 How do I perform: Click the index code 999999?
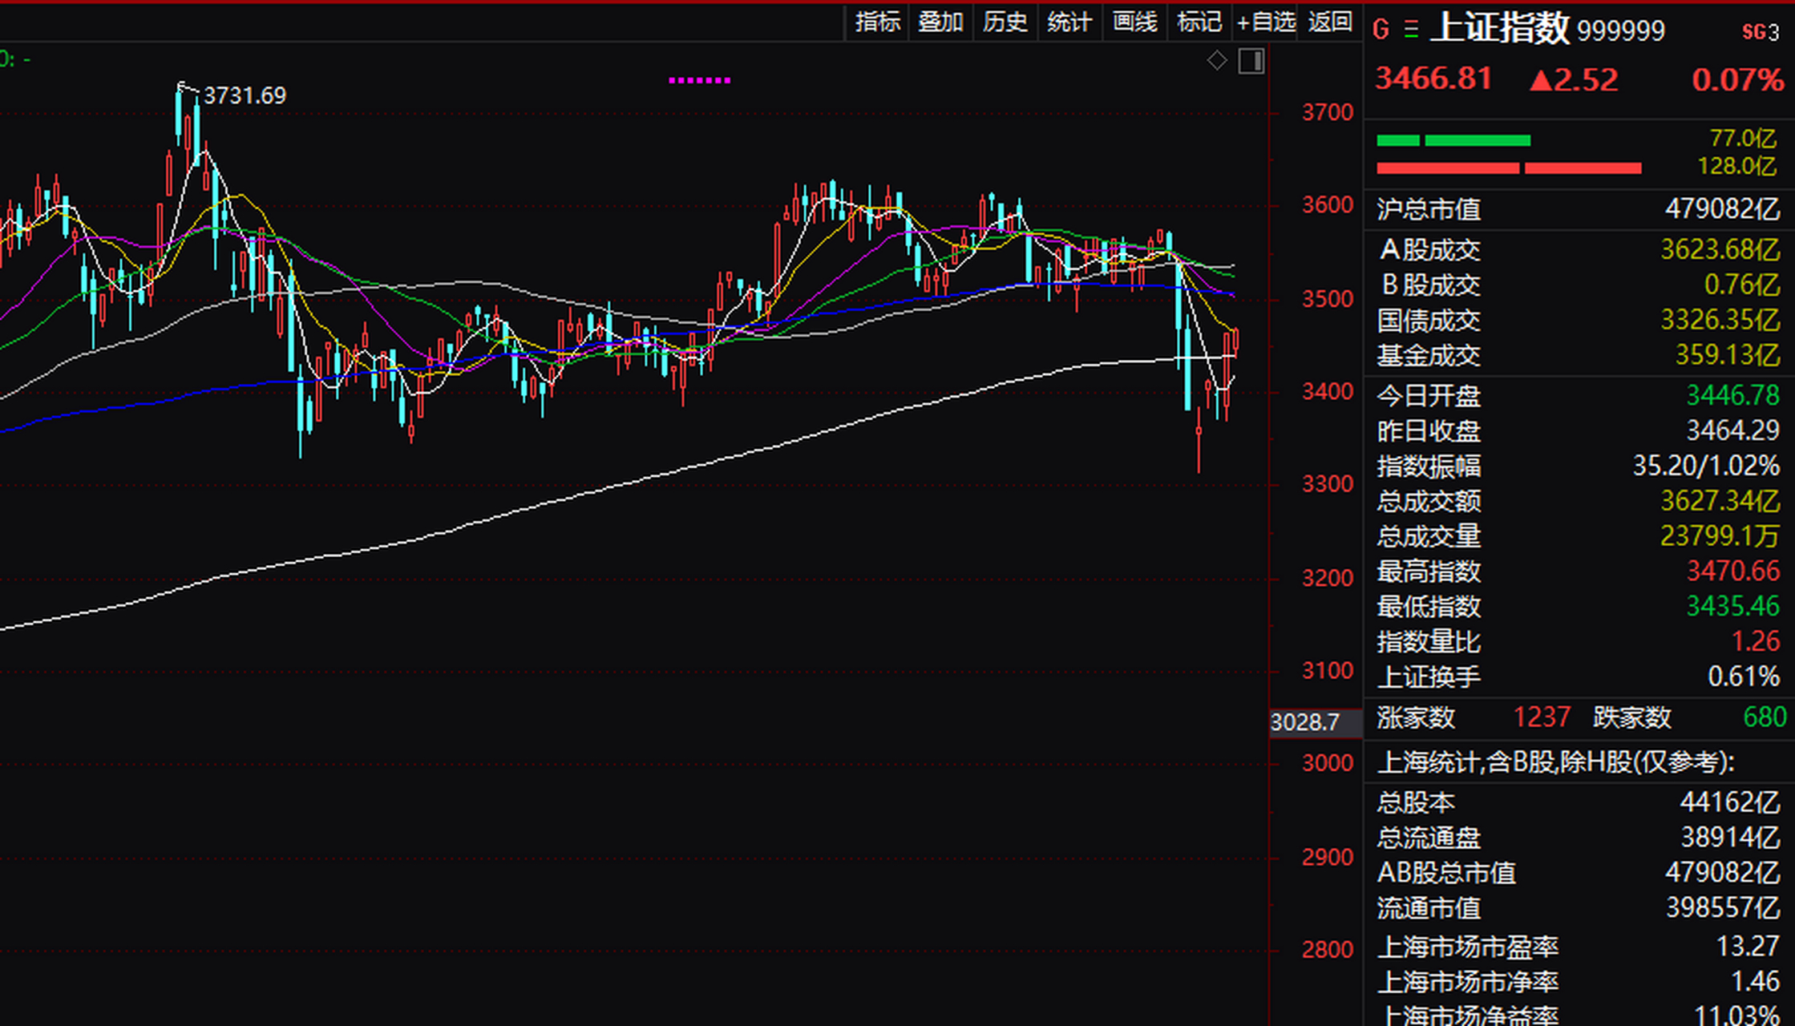tap(1620, 30)
